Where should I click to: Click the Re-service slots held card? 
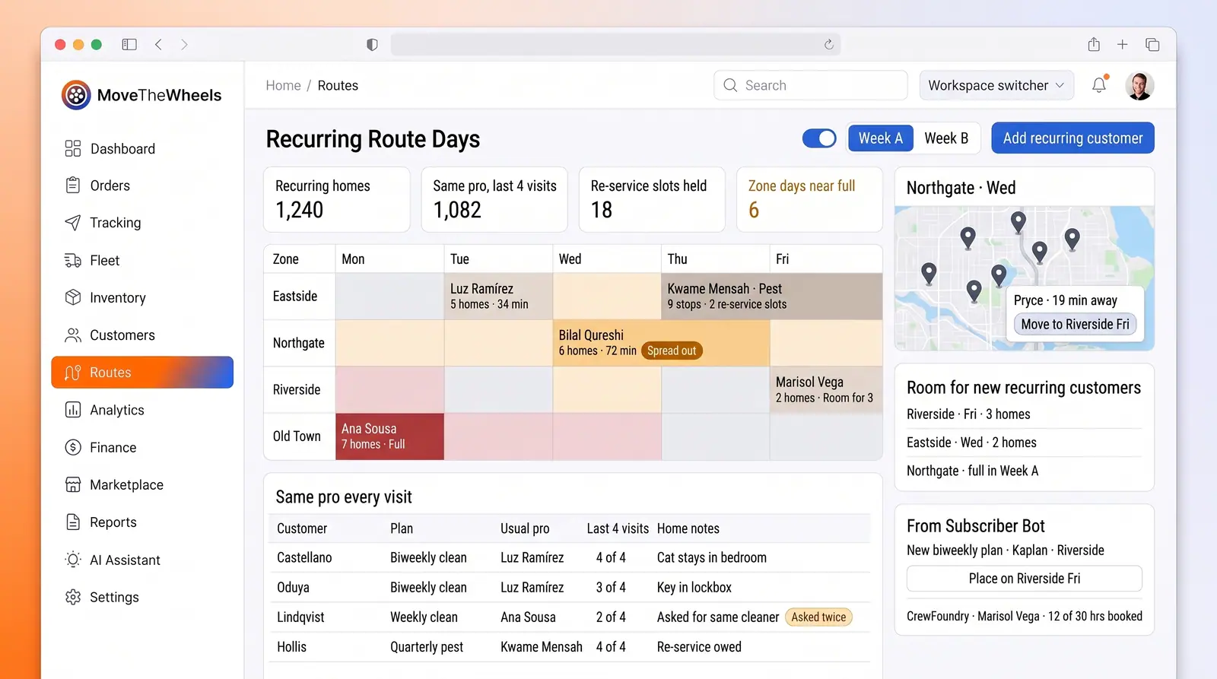coord(652,199)
